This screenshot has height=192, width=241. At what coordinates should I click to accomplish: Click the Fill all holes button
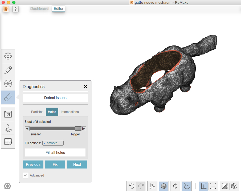pos(55,152)
